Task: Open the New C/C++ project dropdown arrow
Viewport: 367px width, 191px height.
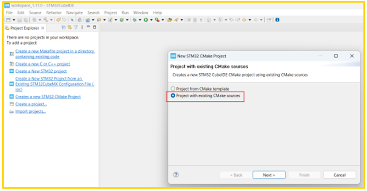Action: pos(93,20)
